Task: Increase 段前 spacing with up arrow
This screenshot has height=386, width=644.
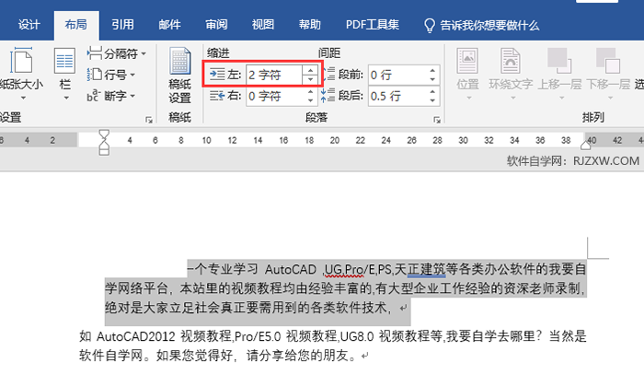Action: tap(432, 70)
